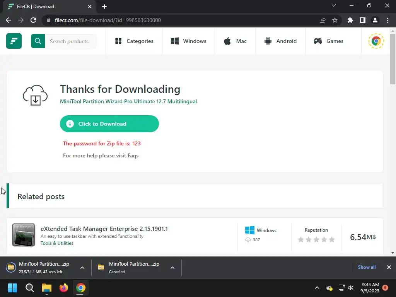
Task: View site information lock icon
Action: tap(49, 20)
